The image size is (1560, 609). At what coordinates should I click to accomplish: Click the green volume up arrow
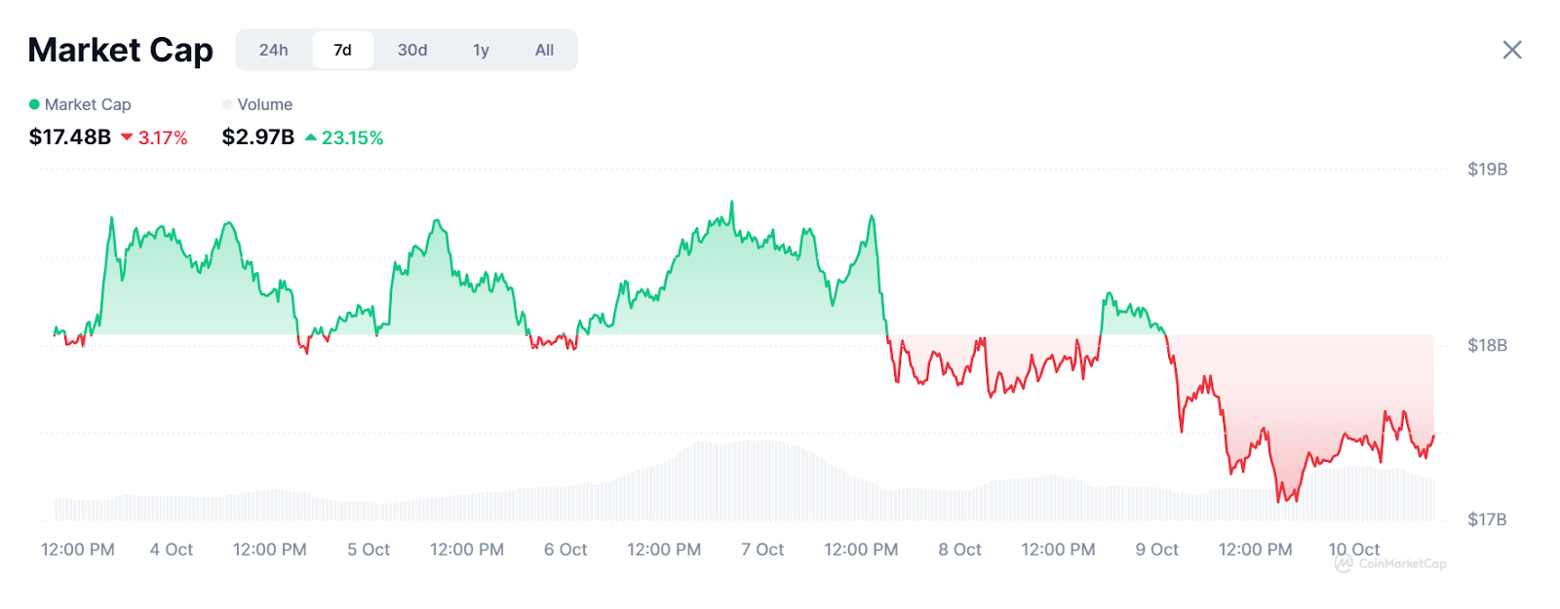311,137
